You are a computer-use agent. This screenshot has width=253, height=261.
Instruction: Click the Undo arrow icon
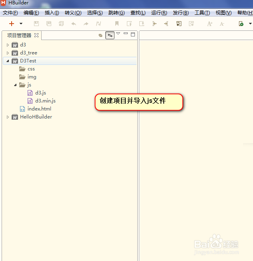click(74, 24)
